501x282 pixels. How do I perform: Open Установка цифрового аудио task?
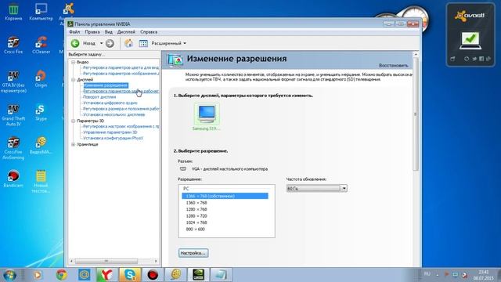coord(110,103)
